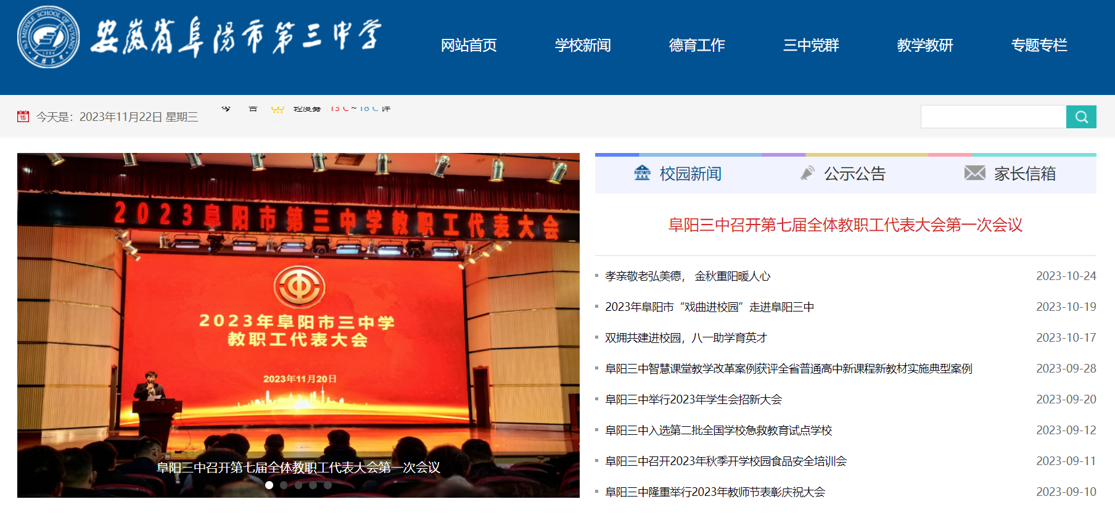The width and height of the screenshot is (1115, 528).
Task: Click the date 2023-09-28 in the news list
Action: click(x=1066, y=369)
